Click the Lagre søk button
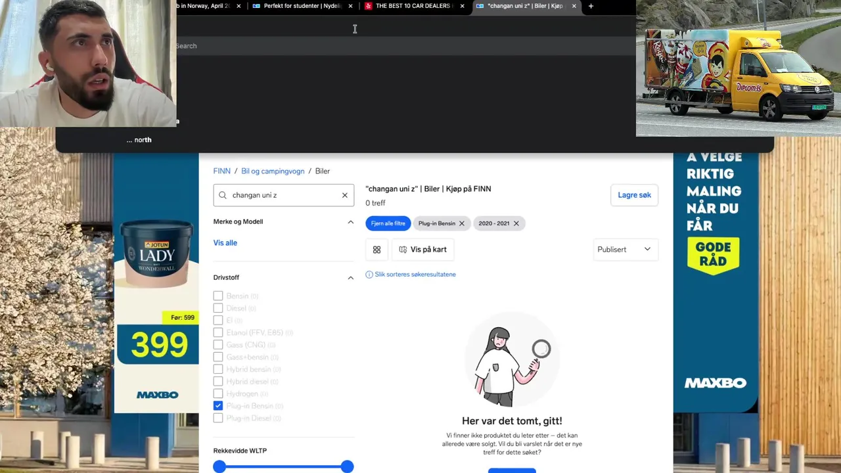The image size is (841, 473). 634,195
